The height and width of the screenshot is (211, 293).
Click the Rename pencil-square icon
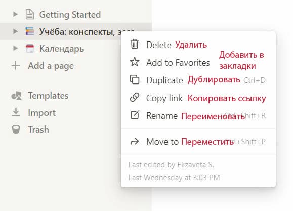(x=135, y=115)
